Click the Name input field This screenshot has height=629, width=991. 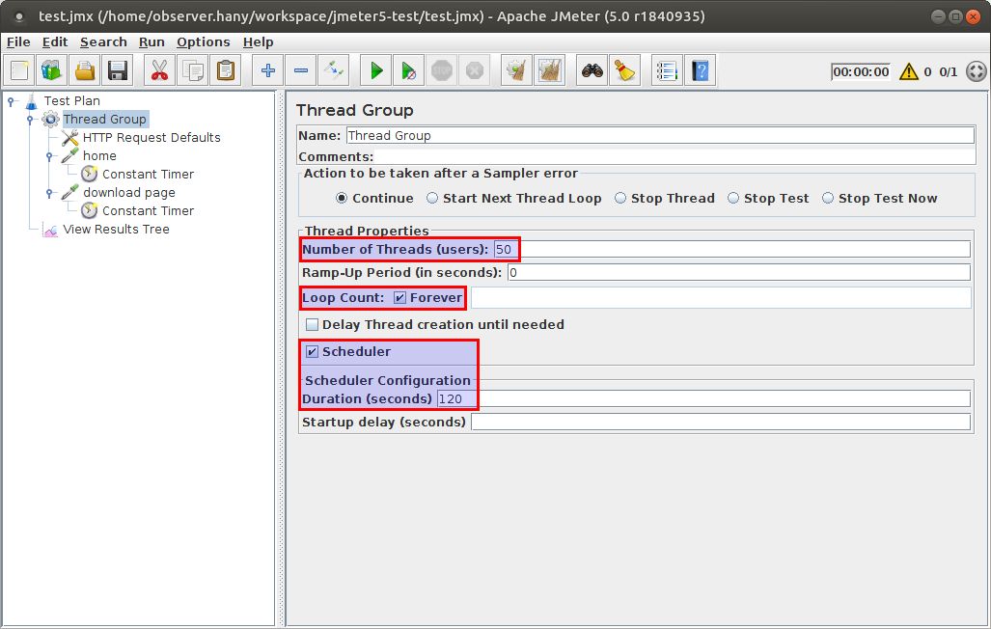pyautogui.click(x=660, y=135)
